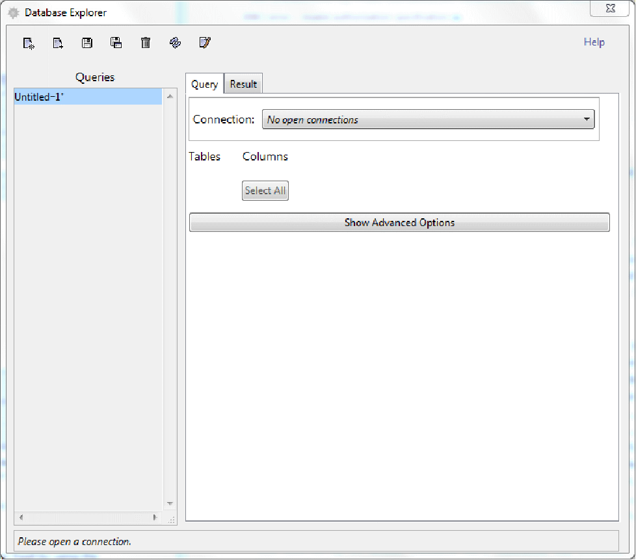
Task: Click the horizontal scrollbar right arrow
Action: (x=155, y=518)
